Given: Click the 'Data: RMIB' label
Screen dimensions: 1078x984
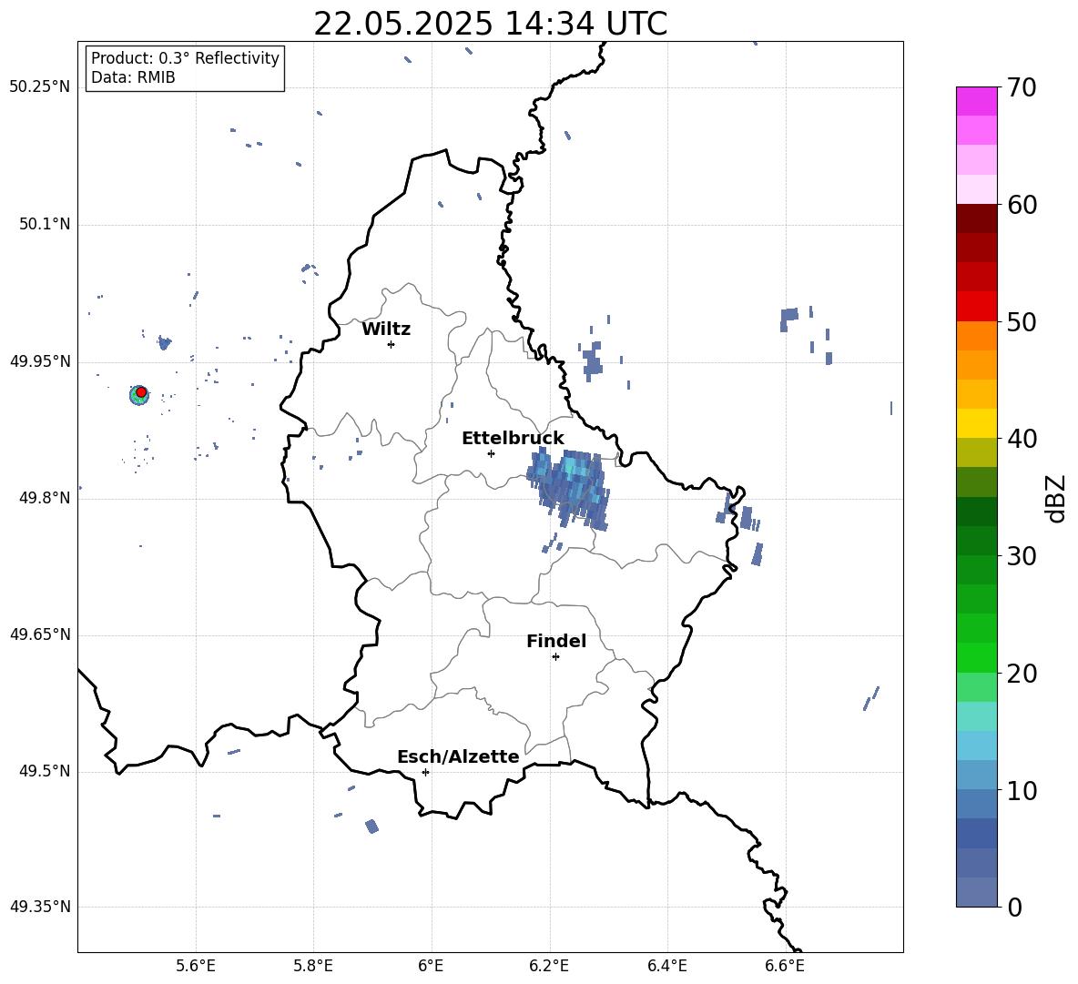Looking at the screenshot, I should coord(133,77).
